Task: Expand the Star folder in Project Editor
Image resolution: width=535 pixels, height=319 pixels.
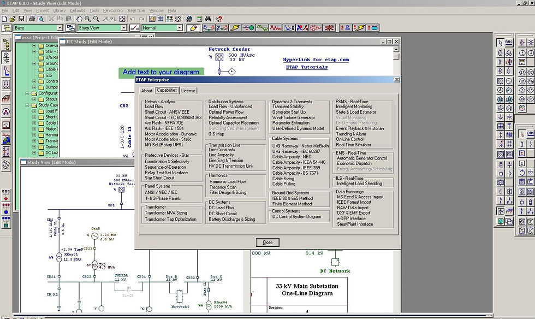Action: point(34,51)
